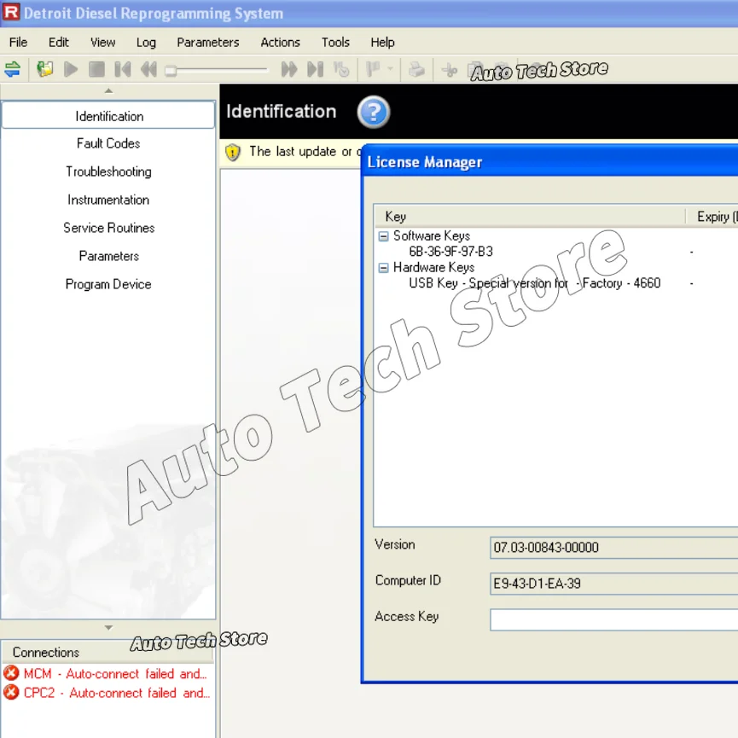
Task: Click the MCM connection error icon
Action: (11, 673)
